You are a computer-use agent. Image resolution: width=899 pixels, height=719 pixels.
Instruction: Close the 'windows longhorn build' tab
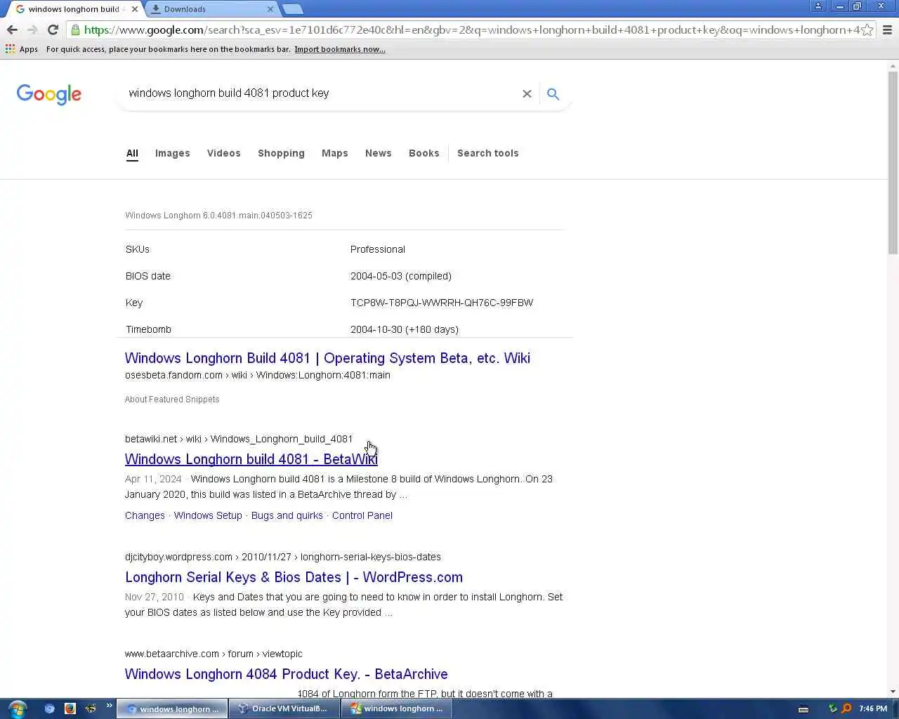point(135,9)
